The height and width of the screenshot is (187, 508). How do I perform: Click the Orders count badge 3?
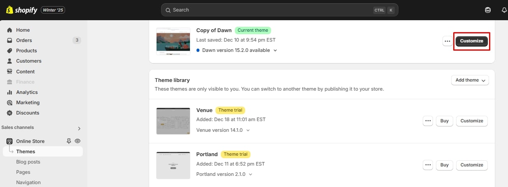coord(77,40)
